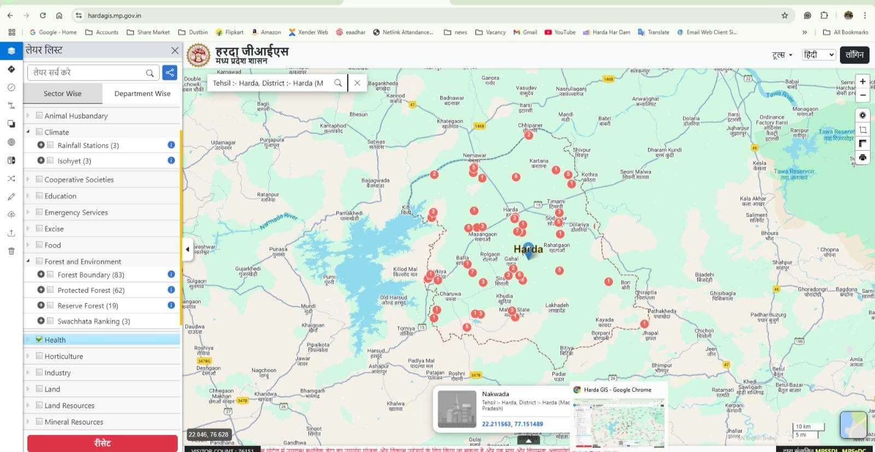Collapse the side panel with arrow handle
This screenshot has height=452, width=875.
coord(188,249)
